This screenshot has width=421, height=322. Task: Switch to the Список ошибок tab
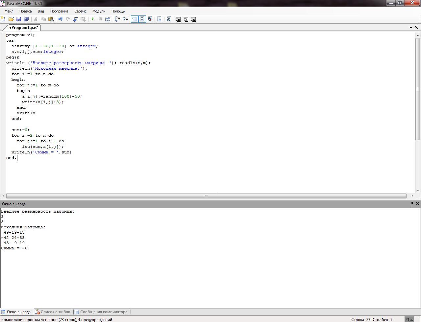point(53,312)
